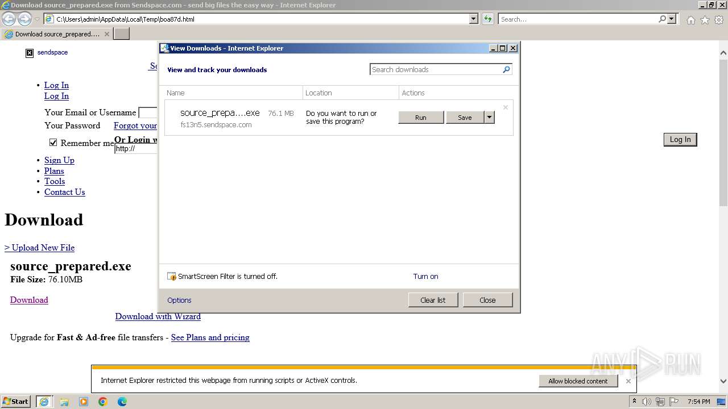The image size is (728, 409).
Task: Open the 'Plans' link
Action: 54,171
